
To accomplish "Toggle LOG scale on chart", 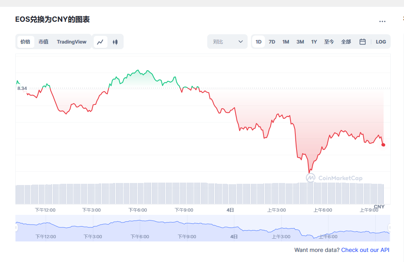I will 381,42.
